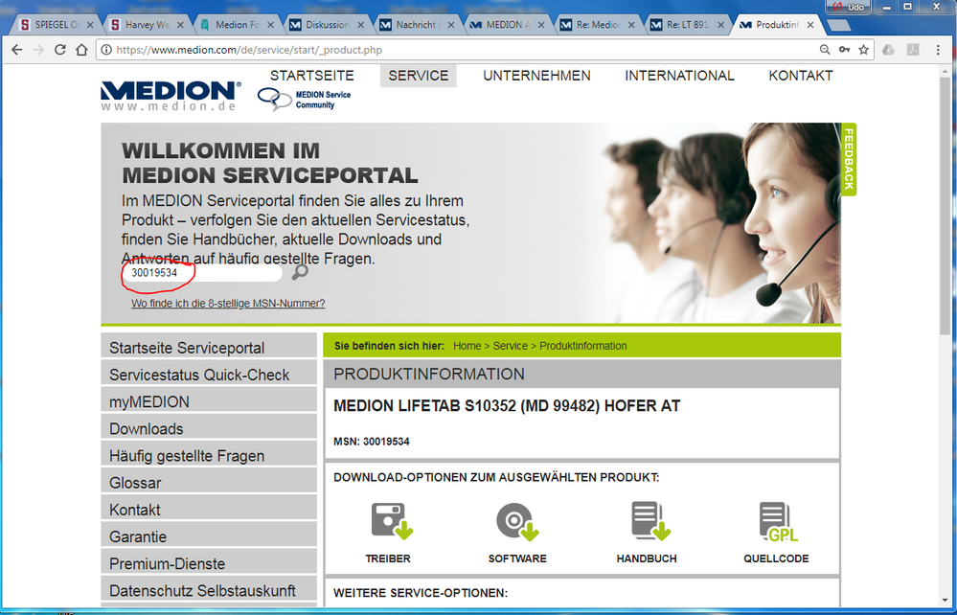Click 'Wo finde ich die 8-stellige MSN-Nummer?' link
957x615 pixels.
[x=228, y=304]
